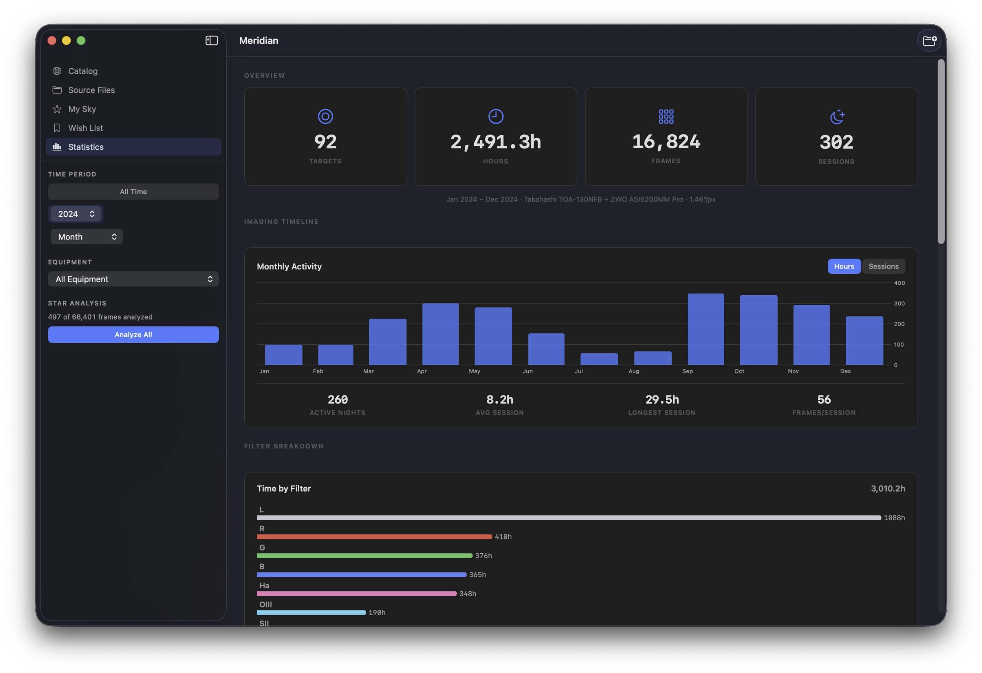
Task: Toggle the sidebar visibility icon
Action: pos(211,40)
